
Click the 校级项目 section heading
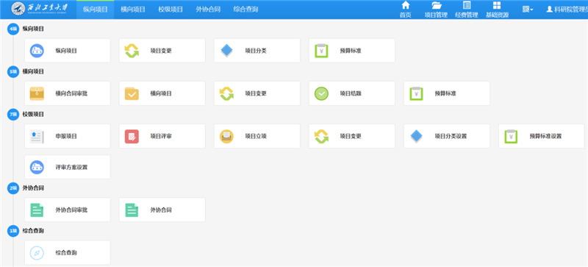(33, 114)
